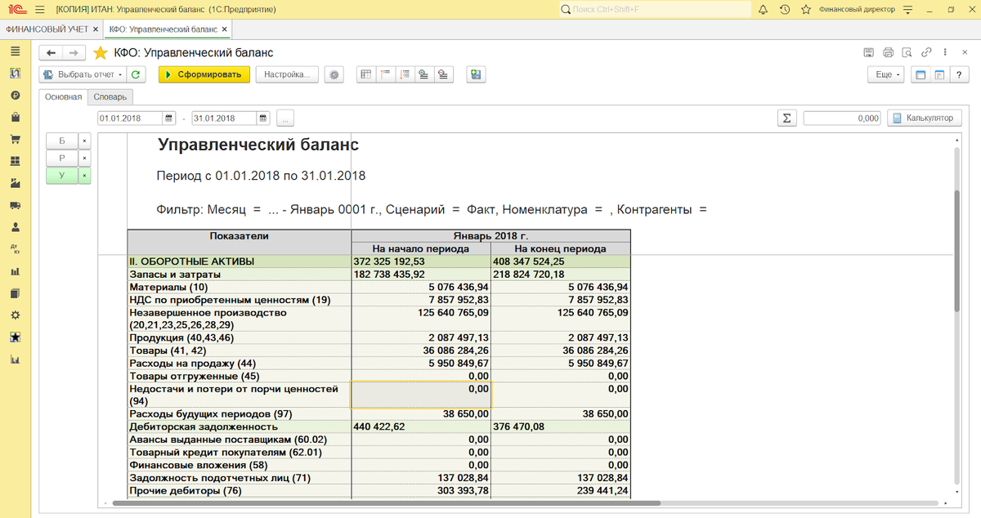981x518 pixels.
Task: Remove the Б button with its x
Action: 85,140
